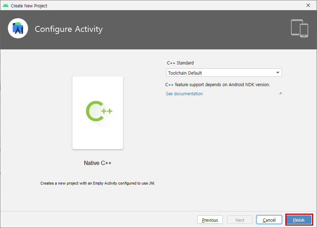Click the description mentioning JNI
Screen dimensions: 317x228
(x=98, y=183)
